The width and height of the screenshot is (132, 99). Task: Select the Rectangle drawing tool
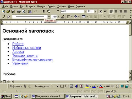tap(62, 86)
